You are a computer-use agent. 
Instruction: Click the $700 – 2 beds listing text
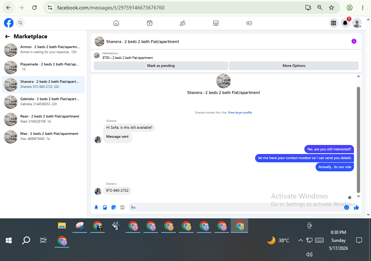(x=128, y=58)
